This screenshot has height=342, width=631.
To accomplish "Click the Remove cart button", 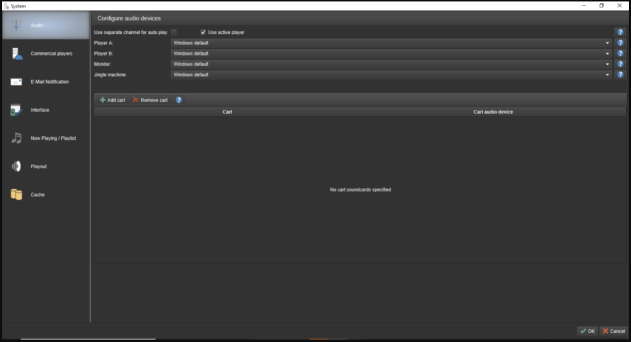I will [150, 100].
